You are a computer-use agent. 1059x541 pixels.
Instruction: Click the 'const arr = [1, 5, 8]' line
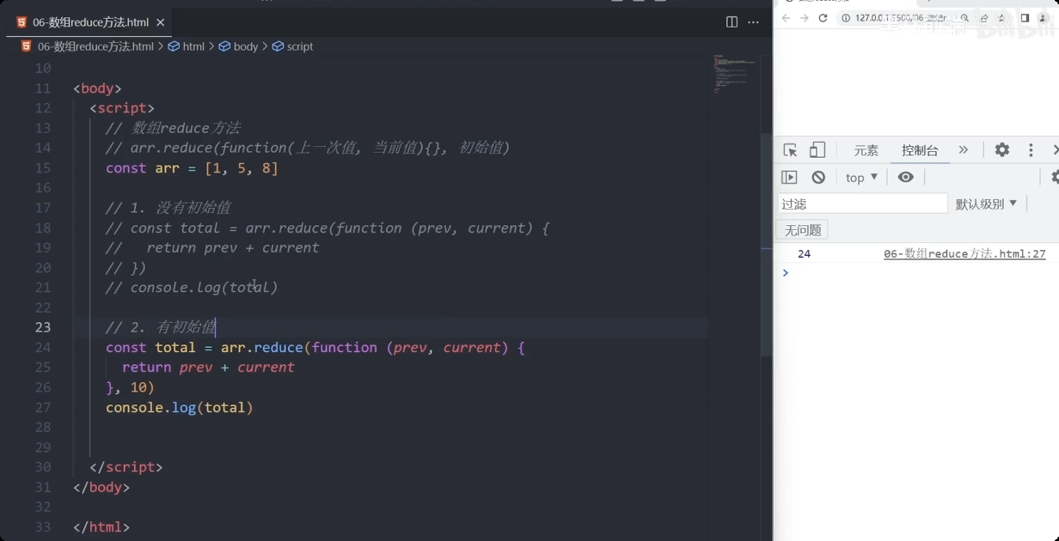(x=192, y=168)
